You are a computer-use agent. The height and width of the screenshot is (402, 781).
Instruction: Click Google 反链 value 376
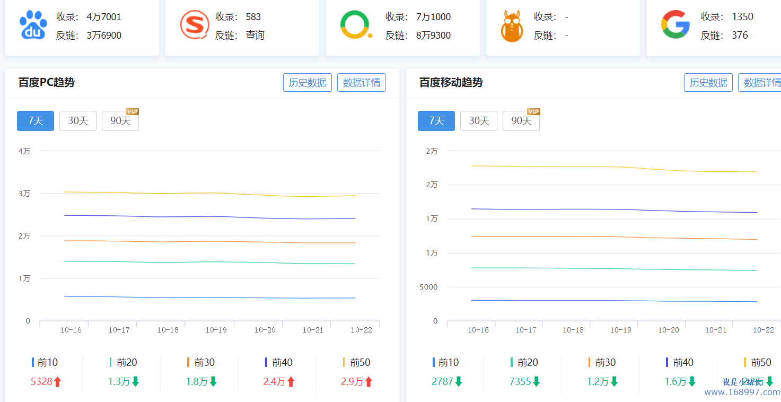click(x=740, y=36)
